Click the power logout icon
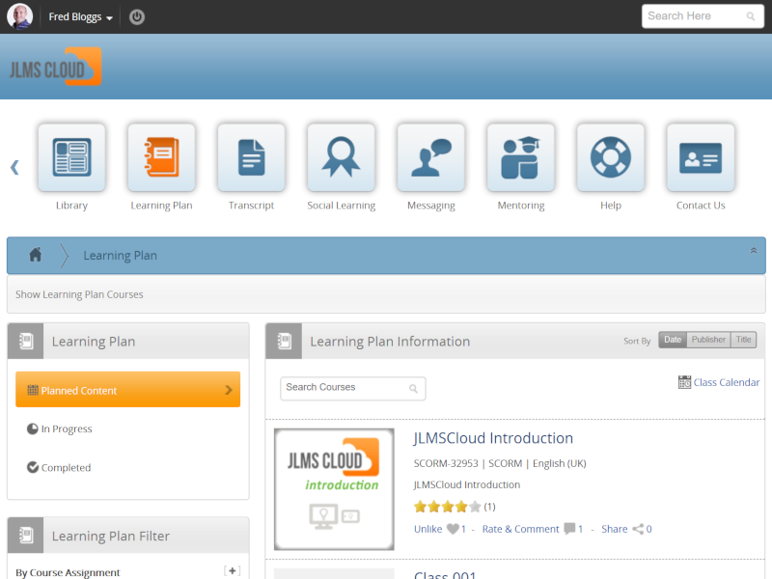The height and width of the screenshot is (579, 772). (x=137, y=17)
